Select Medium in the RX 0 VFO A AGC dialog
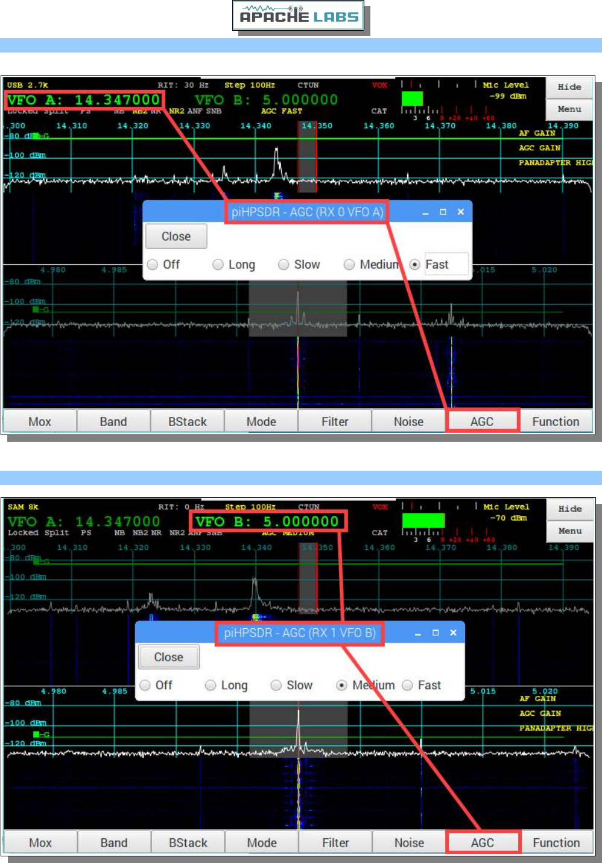 point(372,264)
